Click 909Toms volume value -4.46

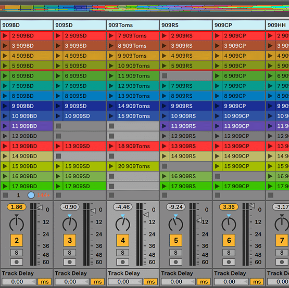click(123, 207)
